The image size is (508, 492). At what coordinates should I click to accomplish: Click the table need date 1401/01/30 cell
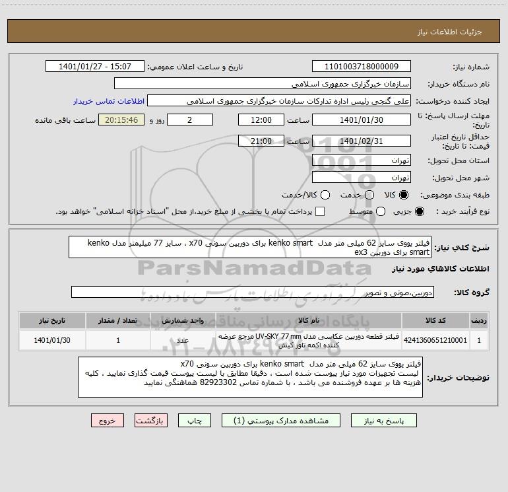pyautogui.click(x=52, y=340)
